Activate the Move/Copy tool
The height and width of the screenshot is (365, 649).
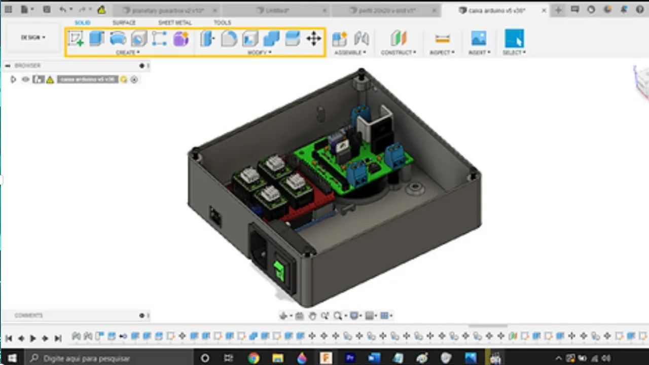click(x=314, y=39)
